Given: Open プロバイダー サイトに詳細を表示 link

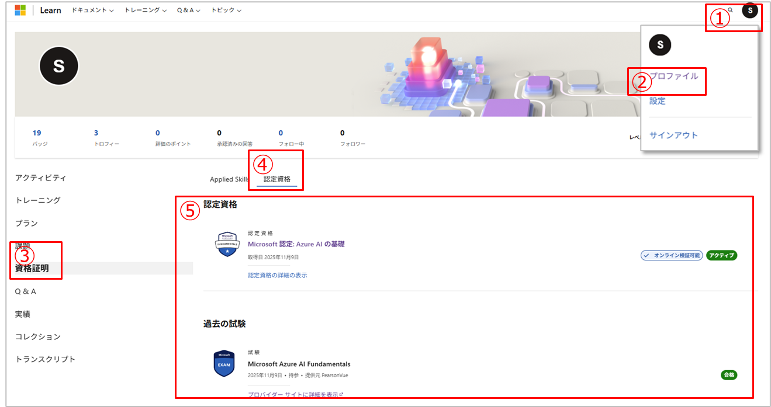Looking at the screenshot, I should click(295, 395).
